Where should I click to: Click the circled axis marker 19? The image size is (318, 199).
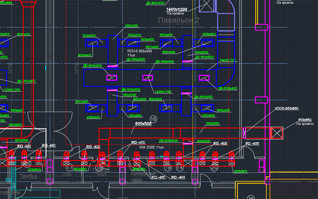tap(168, 168)
